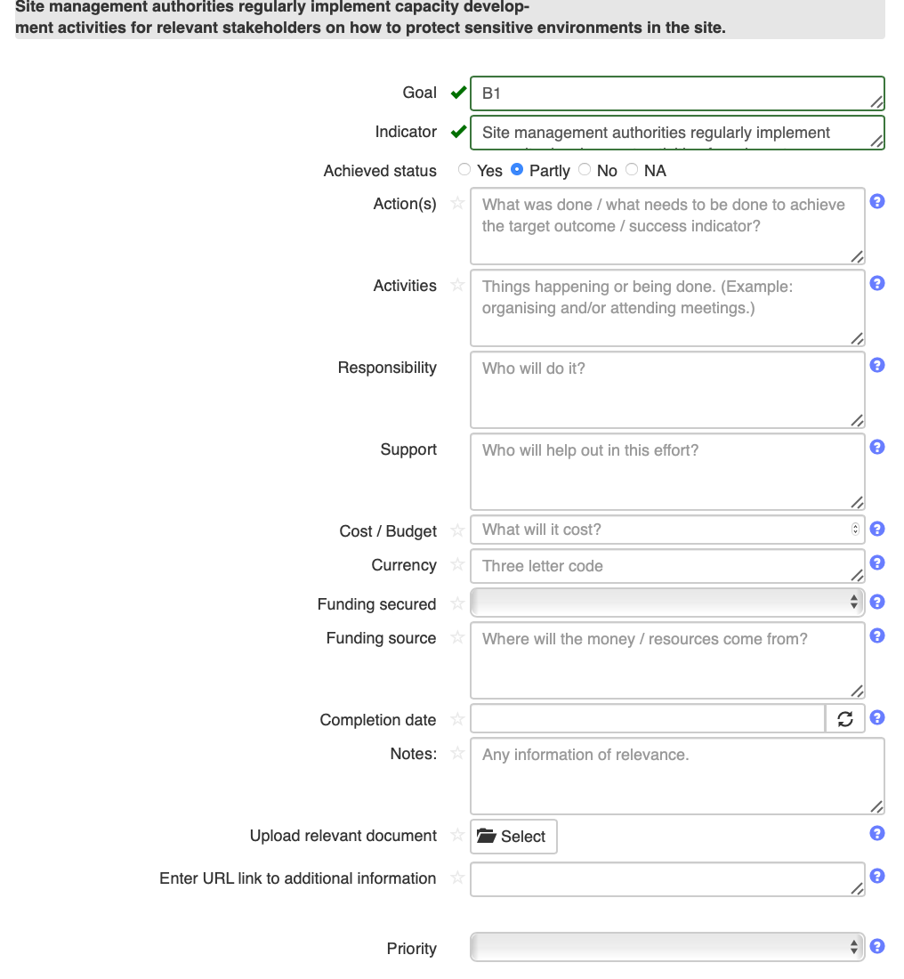Click star icon next to Currency
This screenshot has width=904, height=979.
457,564
